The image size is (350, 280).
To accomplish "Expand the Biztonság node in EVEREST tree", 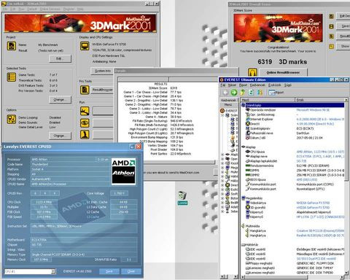I will [222, 198].
